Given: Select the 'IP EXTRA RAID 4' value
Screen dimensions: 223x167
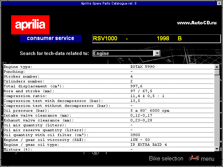Looking at the screenshot, I should point(149,145).
